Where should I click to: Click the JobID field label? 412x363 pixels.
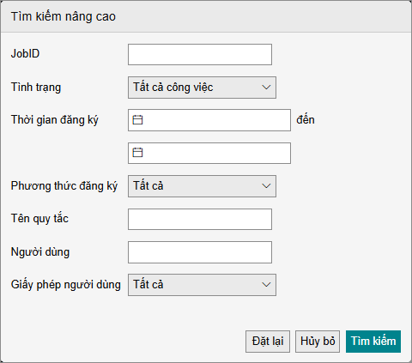coord(25,53)
